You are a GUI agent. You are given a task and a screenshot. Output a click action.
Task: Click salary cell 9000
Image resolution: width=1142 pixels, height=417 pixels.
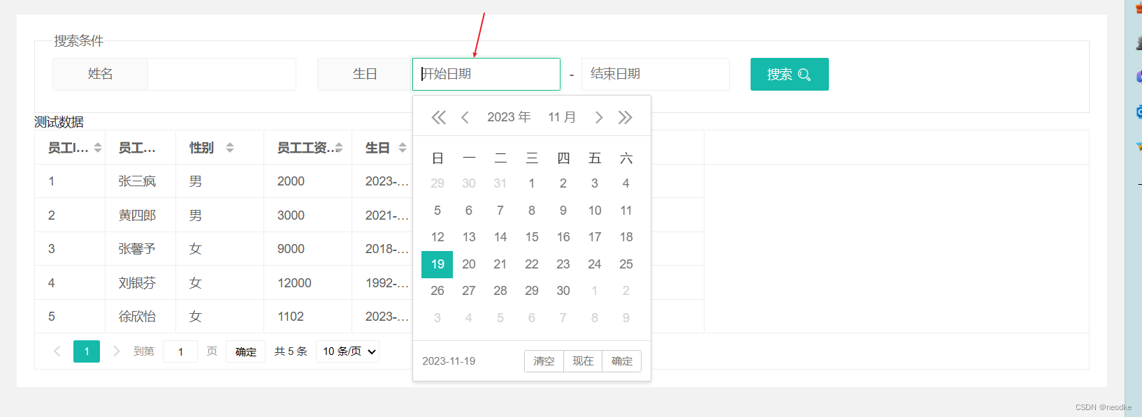click(x=291, y=249)
